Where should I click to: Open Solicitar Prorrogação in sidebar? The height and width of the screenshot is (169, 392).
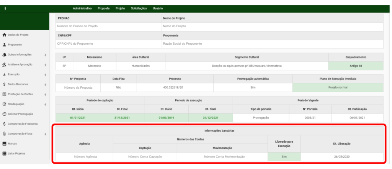point(21,114)
